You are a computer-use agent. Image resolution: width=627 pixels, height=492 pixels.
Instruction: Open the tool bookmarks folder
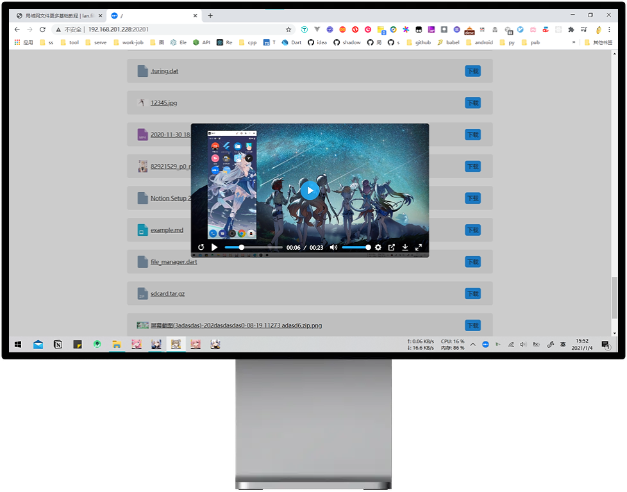pyautogui.click(x=70, y=42)
